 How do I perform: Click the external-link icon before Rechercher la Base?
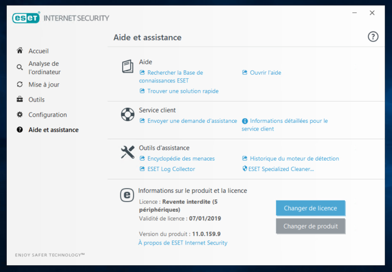click(142, 73)
